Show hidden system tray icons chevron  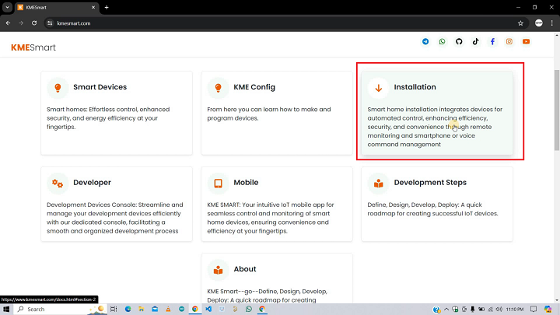446,310
